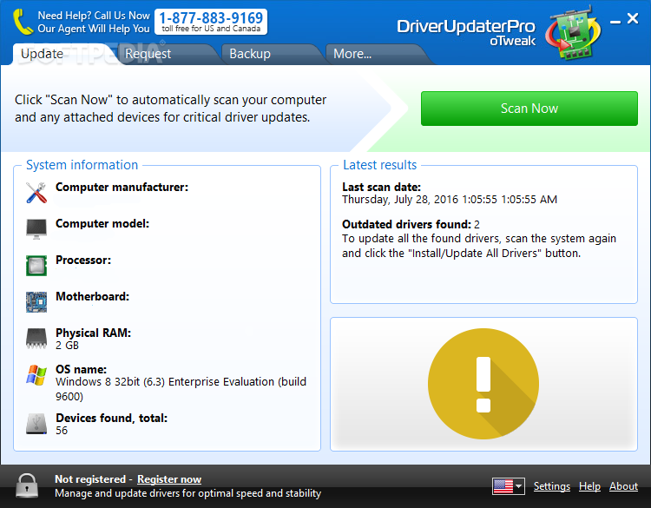Viewport: 651px width, 508px height.
Task: Open the About link
Action: pyautogui.click(x=623, y=486)
